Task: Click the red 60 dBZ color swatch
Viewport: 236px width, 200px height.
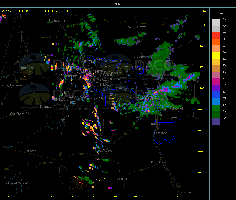Action: click(216, 35)
